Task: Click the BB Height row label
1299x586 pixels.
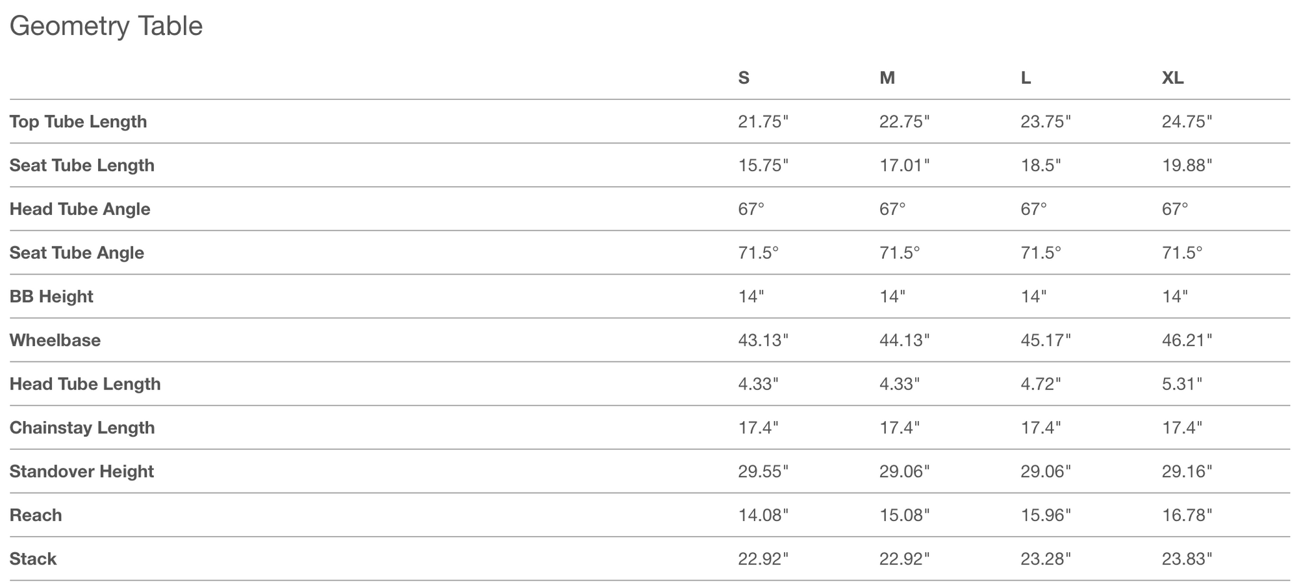Action: coord(51,297)
